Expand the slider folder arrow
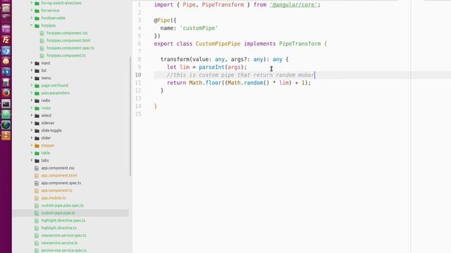The image size is (451, 253). pyautogui.click(x=31, y=138)
